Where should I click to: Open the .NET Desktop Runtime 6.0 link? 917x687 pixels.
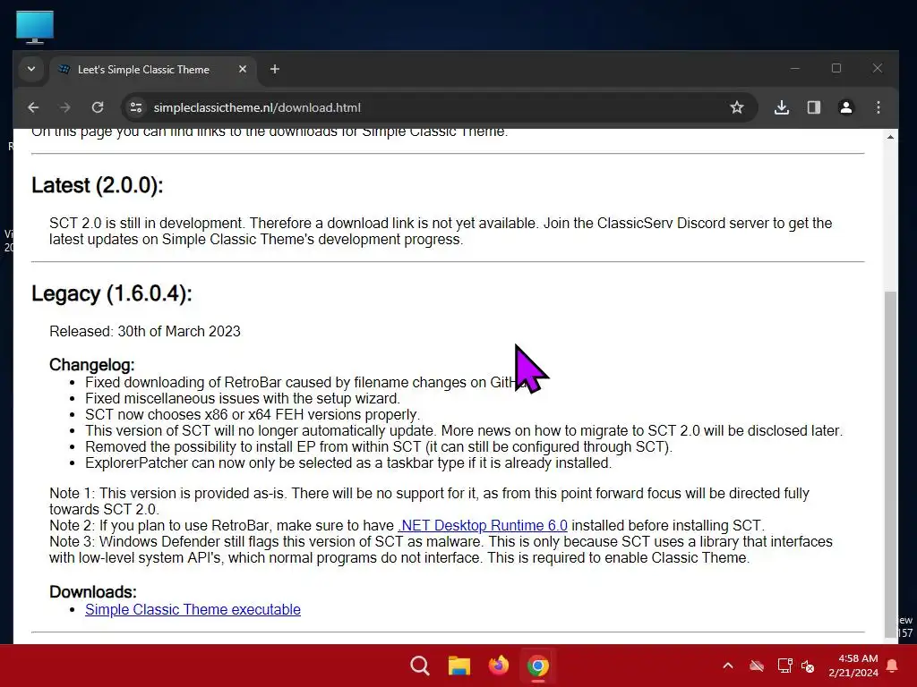[x=483, y=525]
